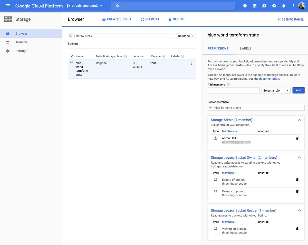Click the top search bar
The width and height of the screenshot is (308, 245).
pos(173,6)
